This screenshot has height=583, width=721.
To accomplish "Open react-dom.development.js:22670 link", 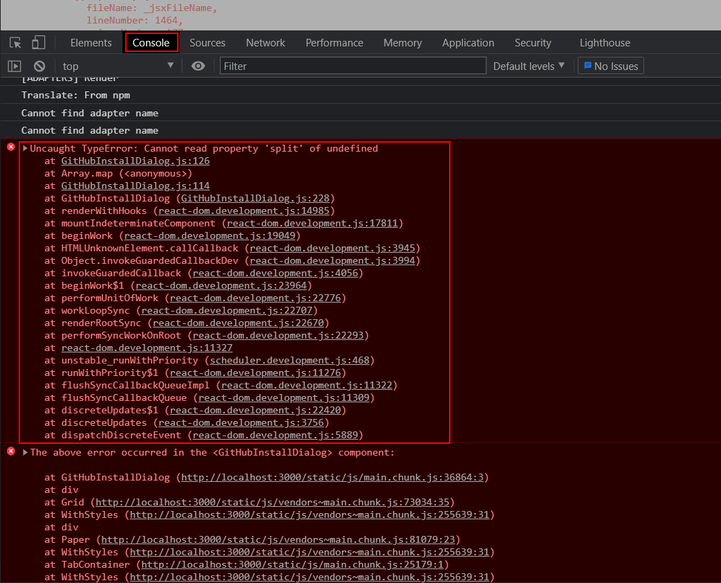I will pyautogui.click(x=238, y=323).
